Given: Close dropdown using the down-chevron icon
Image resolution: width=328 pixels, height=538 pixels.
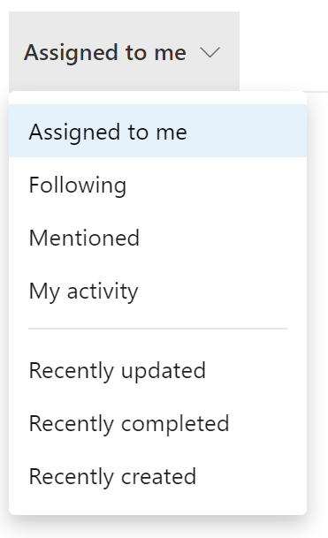Looking at the screenshot, I should (x=210, y=52).
